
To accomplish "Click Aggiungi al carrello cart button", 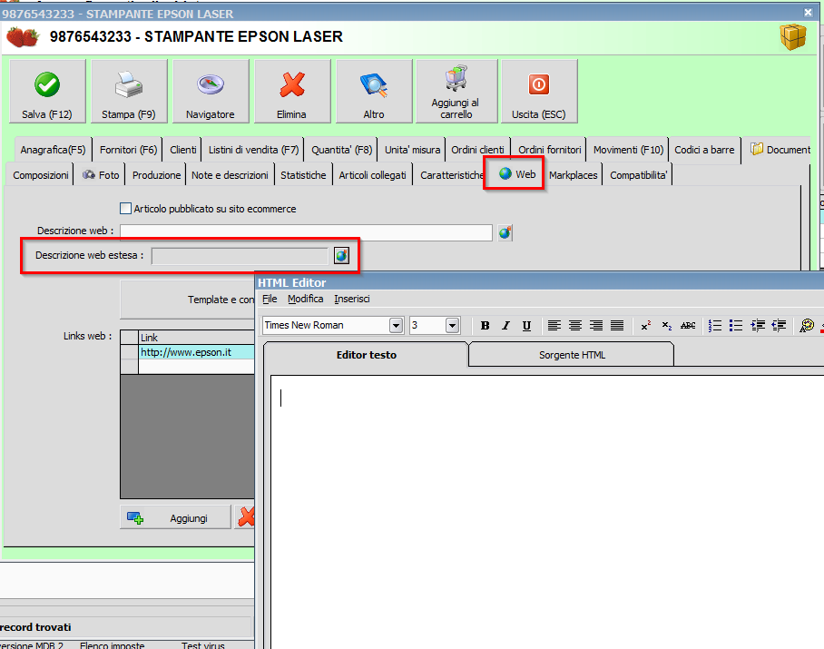I will coord(456,92).
